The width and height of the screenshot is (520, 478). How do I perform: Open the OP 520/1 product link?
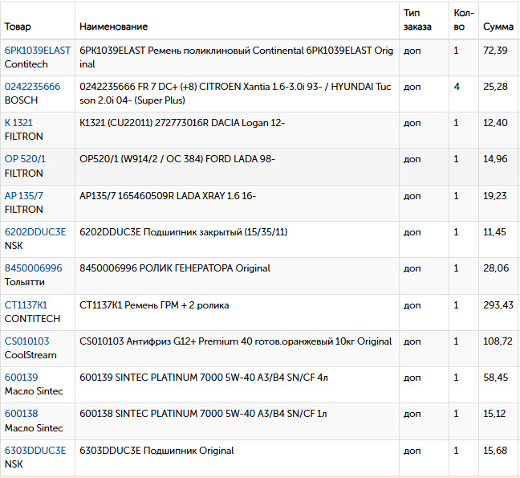coord(25,159)
